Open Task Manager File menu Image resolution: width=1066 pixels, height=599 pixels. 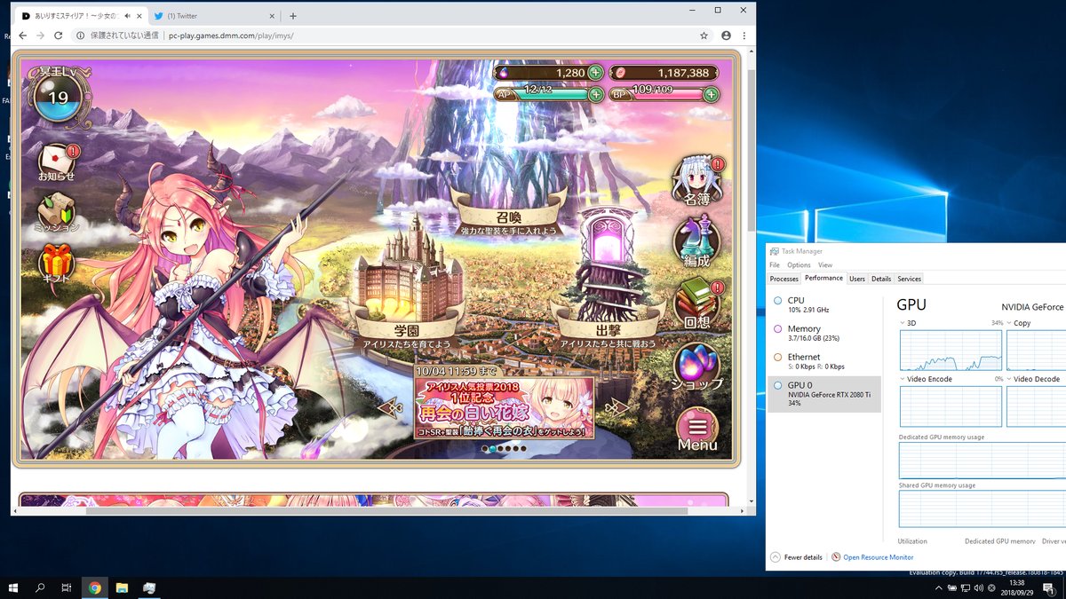point(775,265)
